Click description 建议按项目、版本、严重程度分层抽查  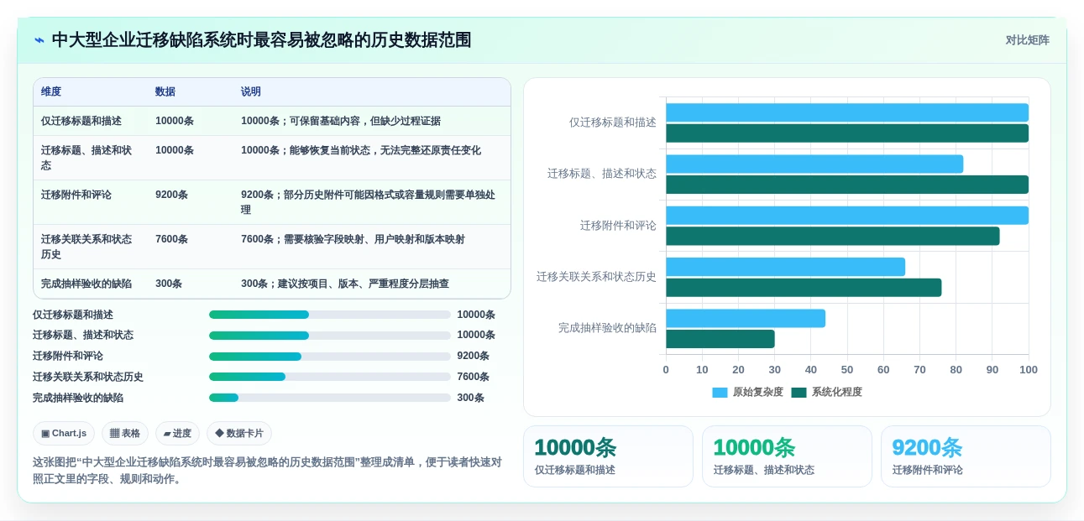(x=362, y=284)
